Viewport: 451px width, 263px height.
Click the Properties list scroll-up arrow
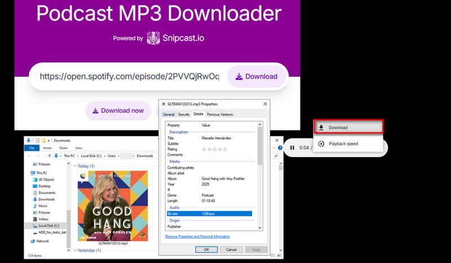point(260,125)
